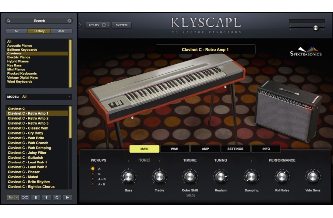Select pickup A-B radio button
333x218 pixels.
93,184
